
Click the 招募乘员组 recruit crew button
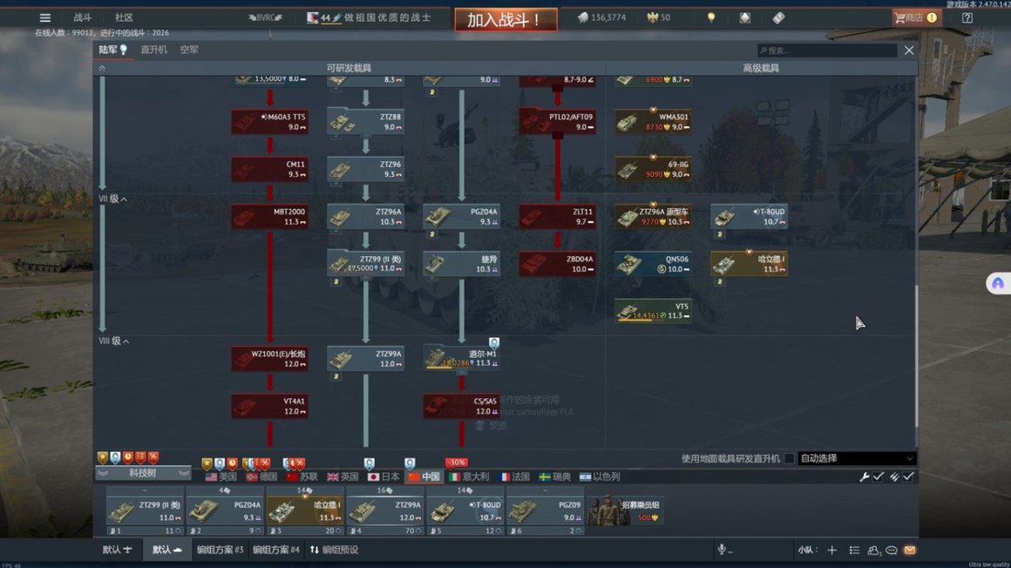624,510
